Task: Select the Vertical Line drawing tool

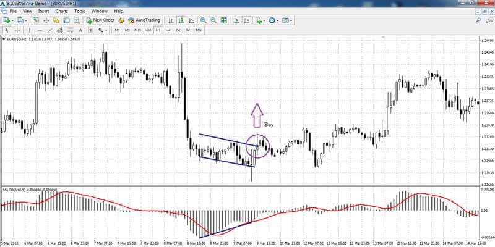Action: point(29,30)
